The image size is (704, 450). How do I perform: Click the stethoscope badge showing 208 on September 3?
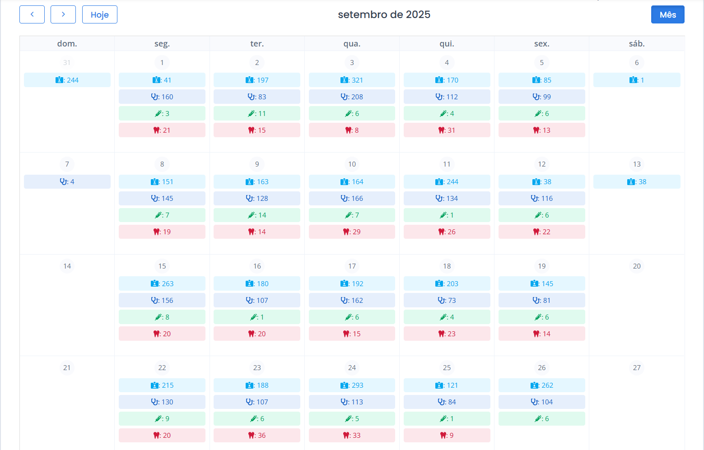coord(352,97)
